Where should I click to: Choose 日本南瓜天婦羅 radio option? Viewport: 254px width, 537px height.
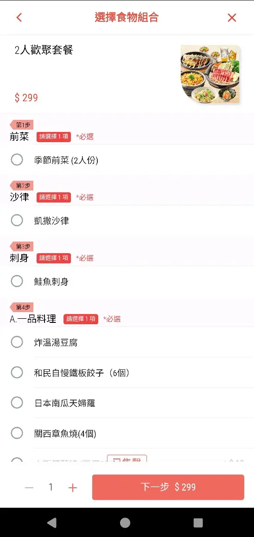tap(17, 403)
